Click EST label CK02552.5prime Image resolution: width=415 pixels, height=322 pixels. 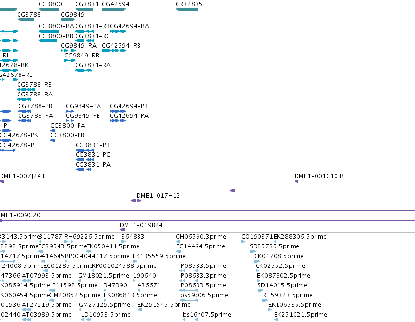point(280,266)
